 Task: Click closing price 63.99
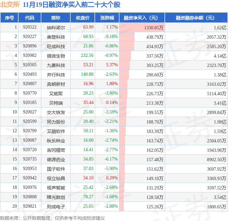[x=88, y=27]
